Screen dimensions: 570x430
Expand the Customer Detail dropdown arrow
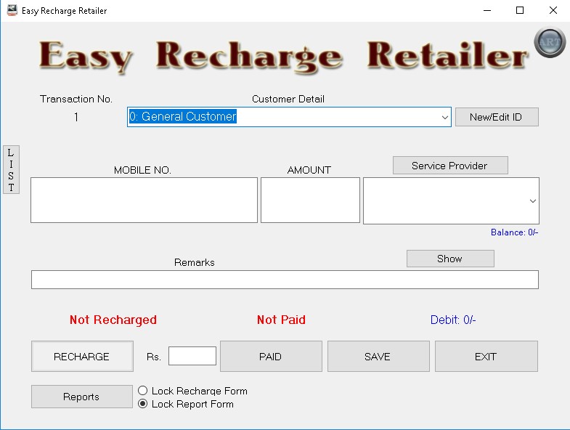[x=444, y=117]
